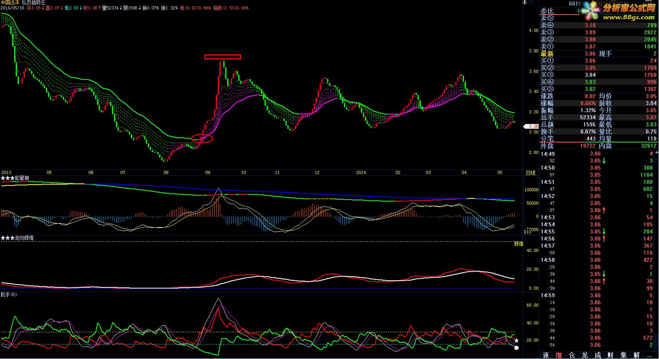Viewport: 659px width, 359px height.
Task: Click the white circle marker on 舵手 chart
Action: point(517,348)
